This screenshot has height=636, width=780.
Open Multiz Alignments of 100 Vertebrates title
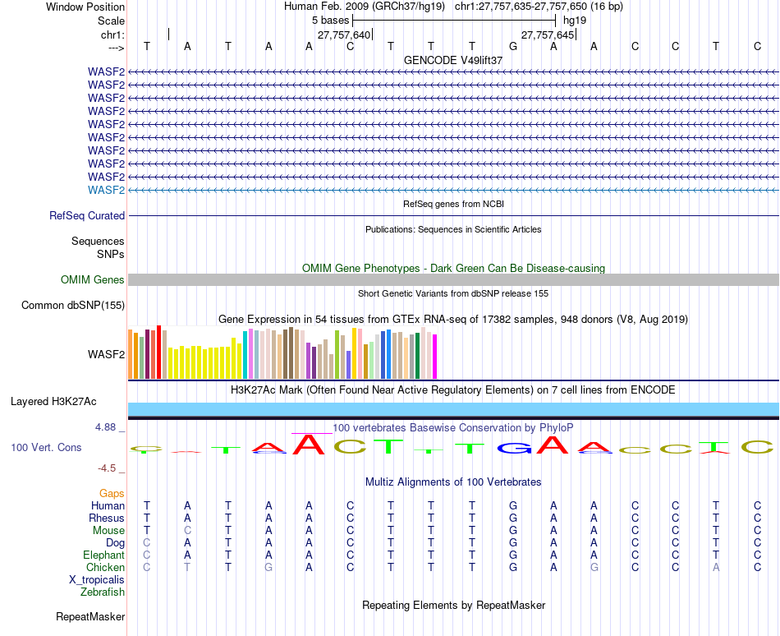(x=453, y=482)
